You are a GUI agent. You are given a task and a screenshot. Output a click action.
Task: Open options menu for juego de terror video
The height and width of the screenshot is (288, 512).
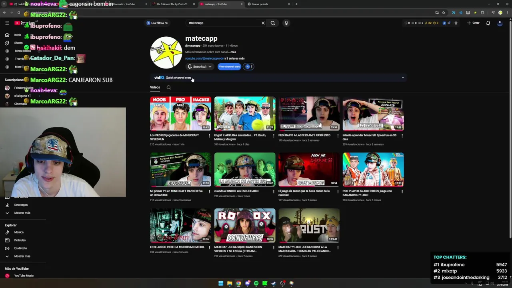click(338, 192)
